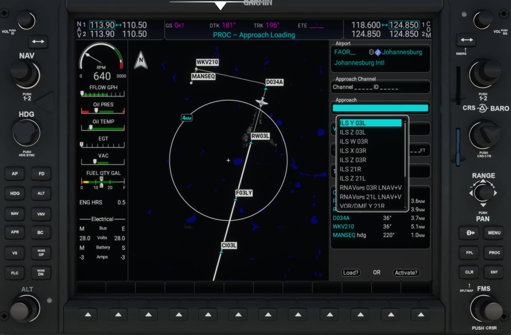
Task: Toggle the AP autopilot key
Action: click(15, 173)
